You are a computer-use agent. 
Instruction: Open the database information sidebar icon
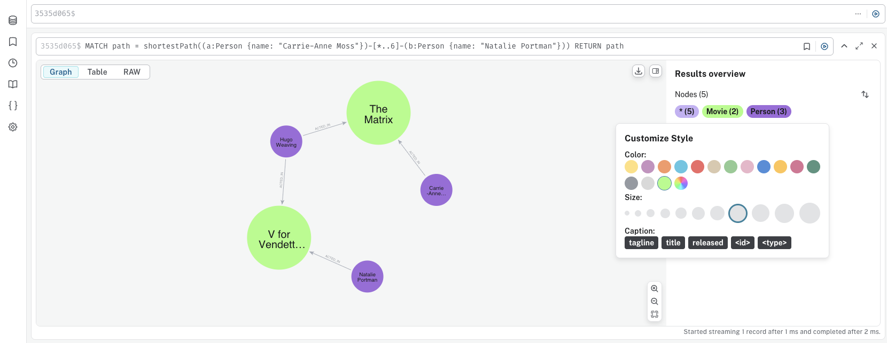(13, 20)
